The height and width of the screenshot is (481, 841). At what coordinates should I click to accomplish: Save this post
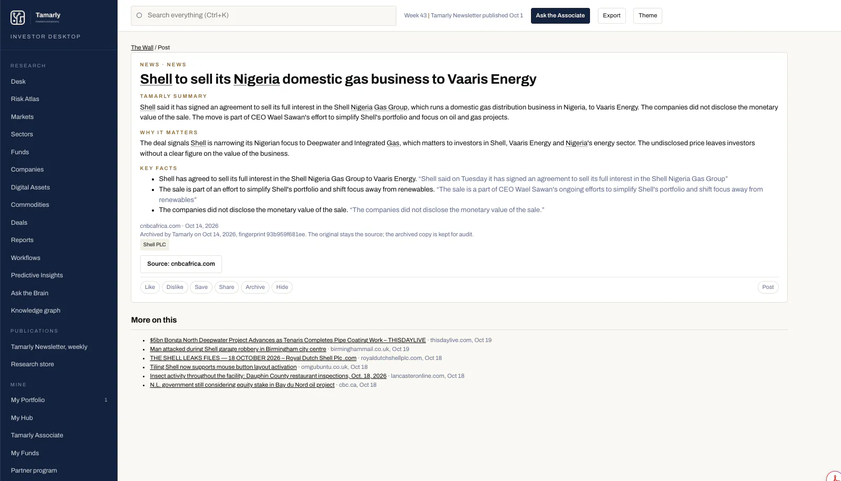point(201,287)
